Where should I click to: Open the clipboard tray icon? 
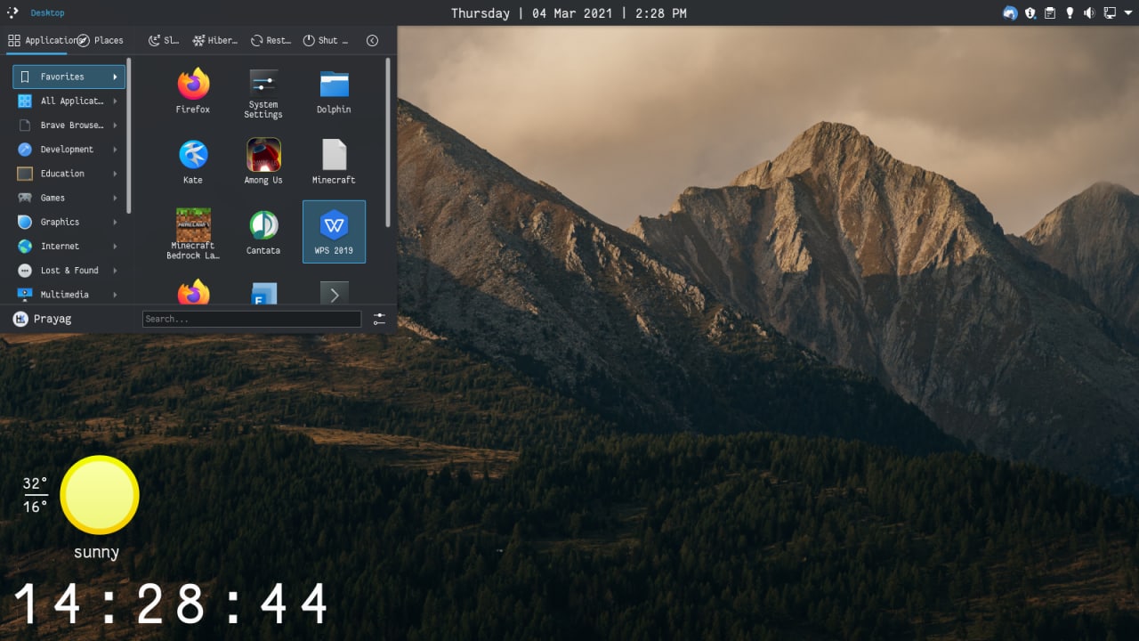[x=1050, y=12]
